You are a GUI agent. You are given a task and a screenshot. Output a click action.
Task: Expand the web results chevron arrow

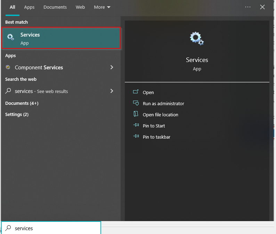[112, 91]
